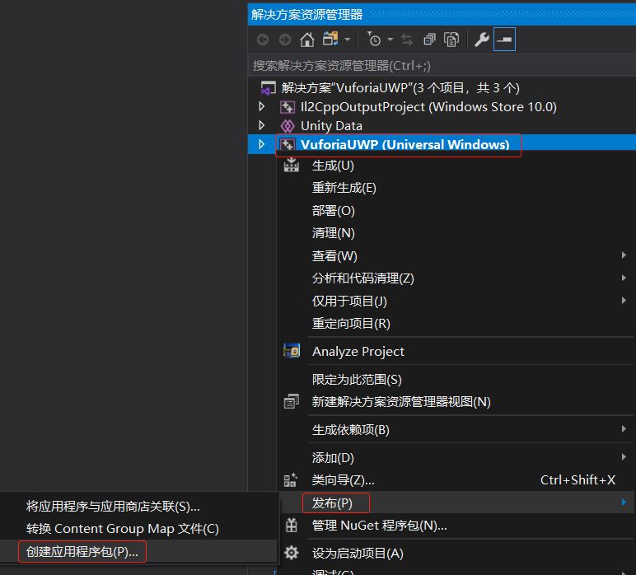Choose 类向导(Z)... menu entry

(x=456, y=480)
